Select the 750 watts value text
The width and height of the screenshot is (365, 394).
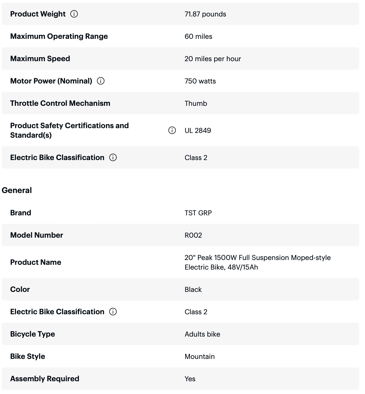(x=200, y=81)
